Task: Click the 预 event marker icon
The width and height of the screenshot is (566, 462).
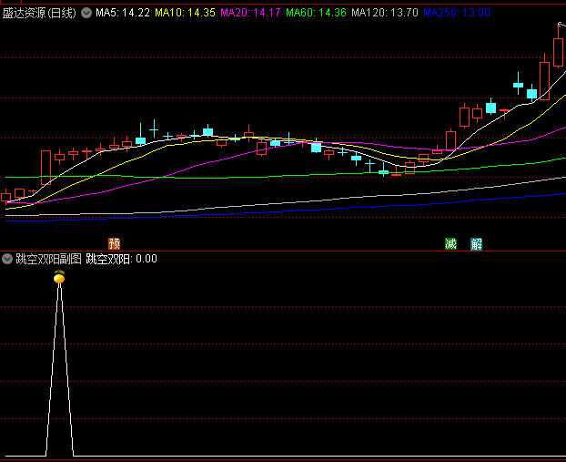Action: coord(114,243)
